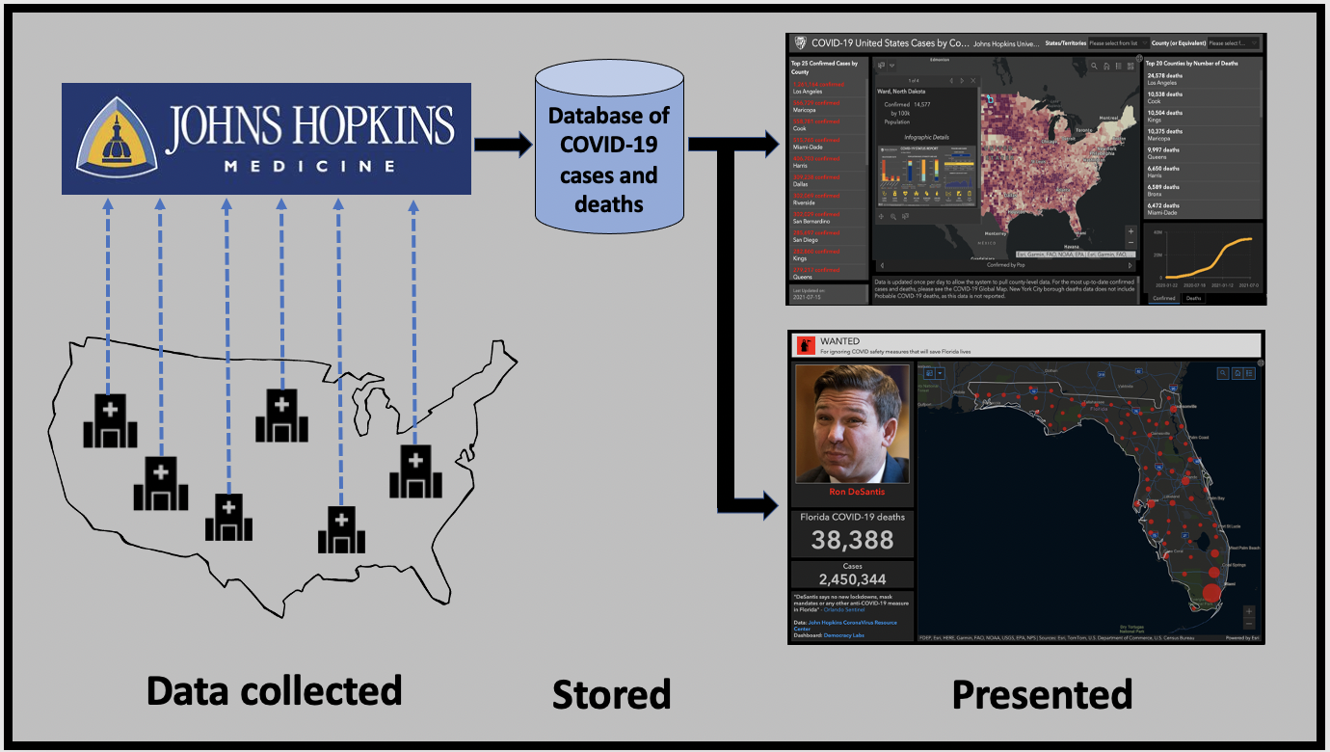The image size is (1330, 752).
Task: Switch to the Deaths chart tab
Action: click(1193, 299)
